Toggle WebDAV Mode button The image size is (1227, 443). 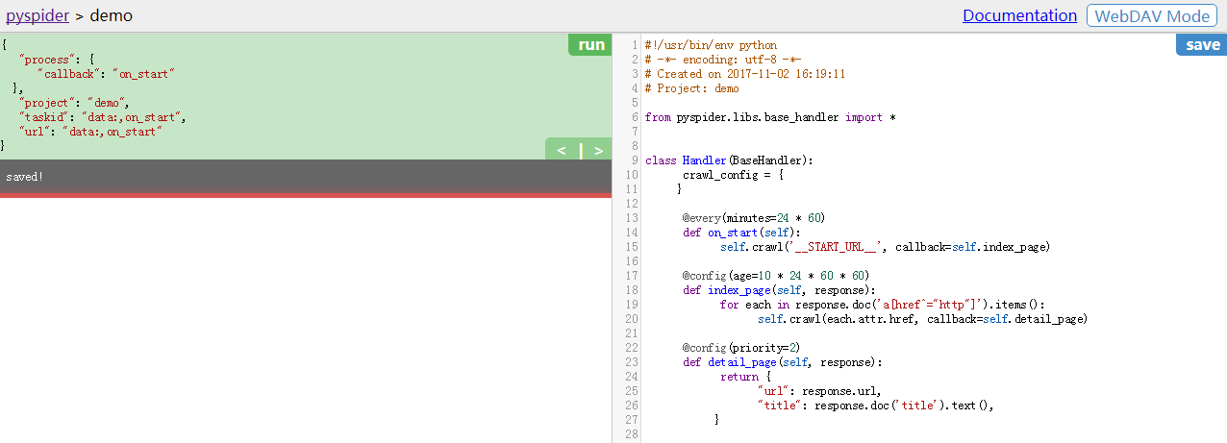point(1152,15)
